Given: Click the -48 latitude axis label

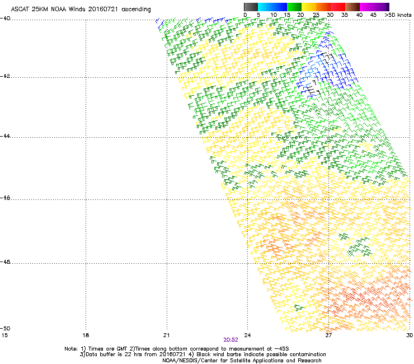Looking at the screenshot, I should (x=5, y=262).
